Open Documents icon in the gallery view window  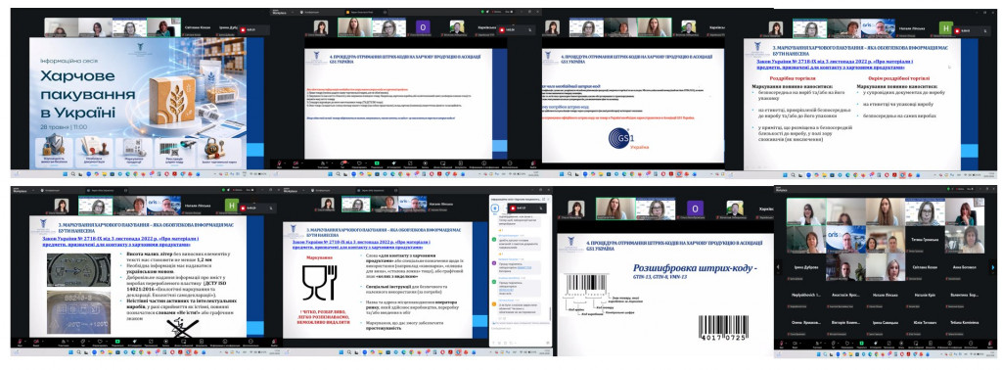(931, 344)
